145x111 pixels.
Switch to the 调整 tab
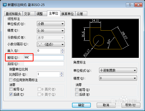[x=41, y=14]
